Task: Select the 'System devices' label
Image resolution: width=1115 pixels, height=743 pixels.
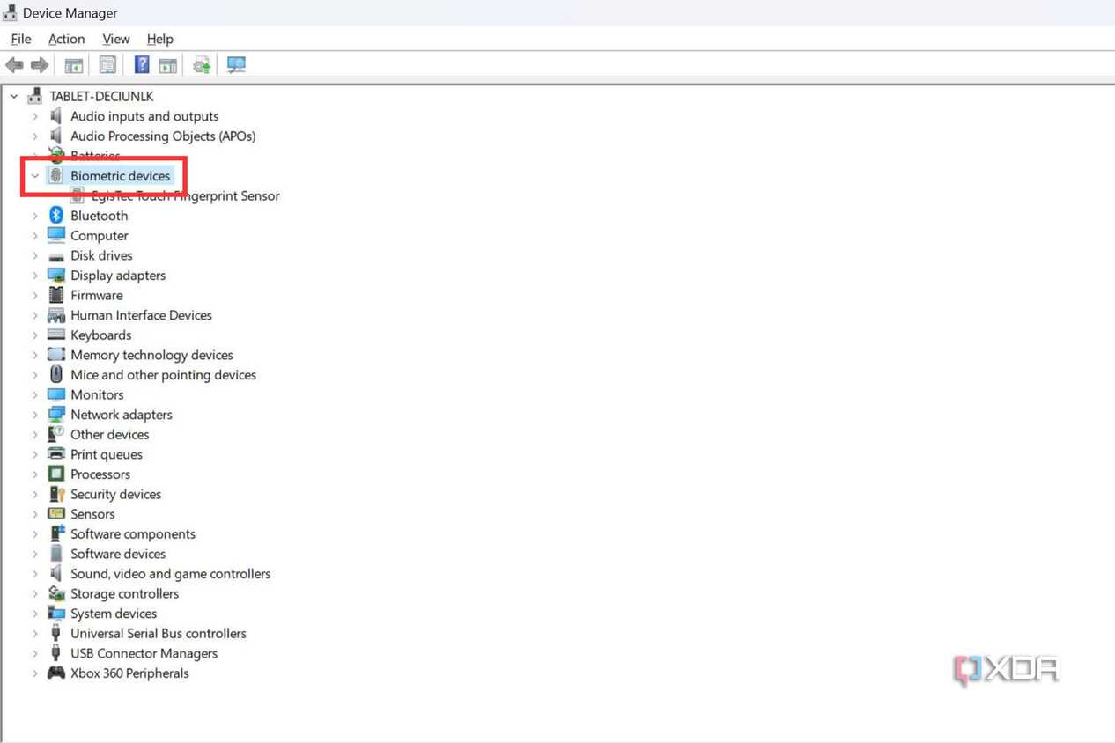Action: point(114,614)
